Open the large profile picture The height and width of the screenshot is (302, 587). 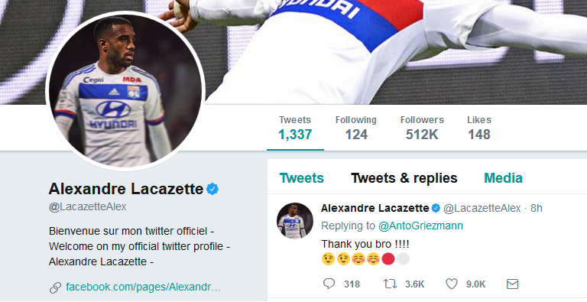point(125,91)
